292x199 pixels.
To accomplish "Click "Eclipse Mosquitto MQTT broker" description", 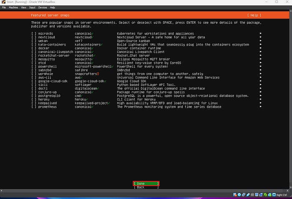I will 143,59.
